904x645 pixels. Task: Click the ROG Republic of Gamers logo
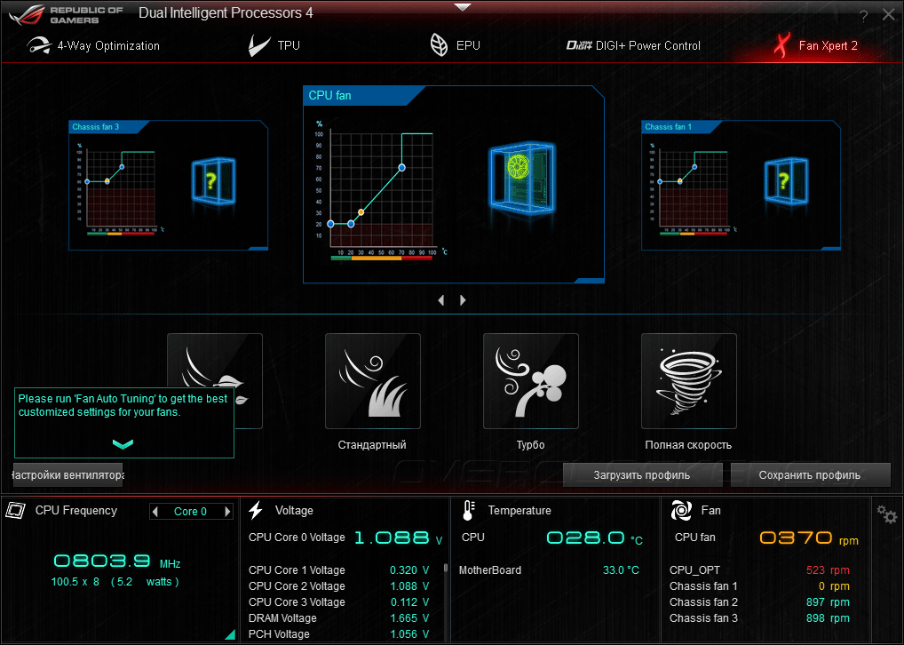point(66,14)
